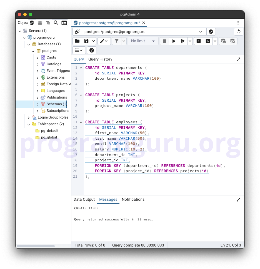The image size is (260, 269).
Task: Select the Catalogs tree item
Action: point(54,64)
